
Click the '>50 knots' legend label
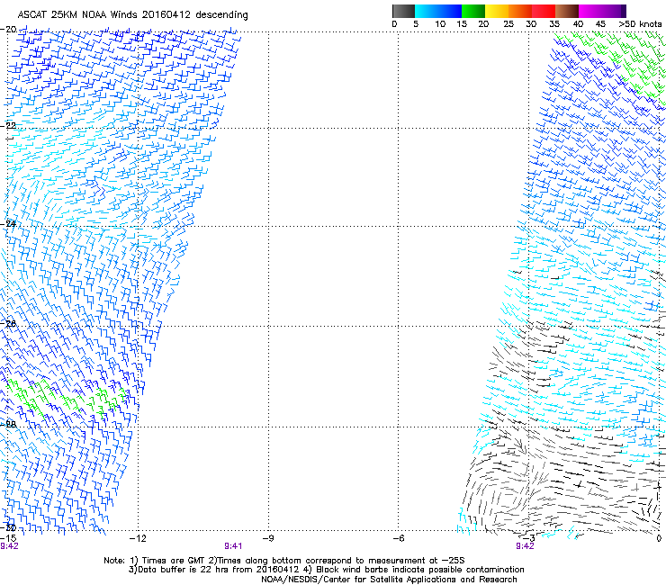click(640, 24)
